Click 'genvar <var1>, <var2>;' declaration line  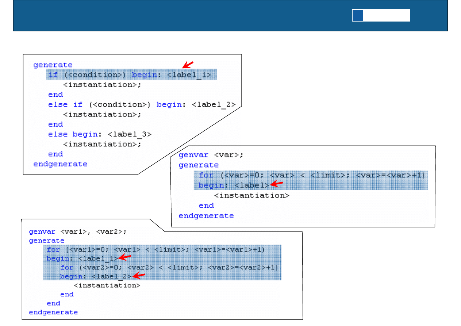pos(77,231)
